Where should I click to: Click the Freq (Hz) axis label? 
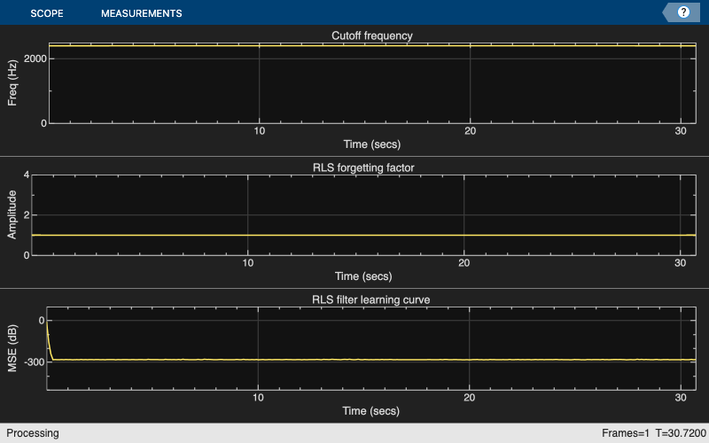[12, 83]
